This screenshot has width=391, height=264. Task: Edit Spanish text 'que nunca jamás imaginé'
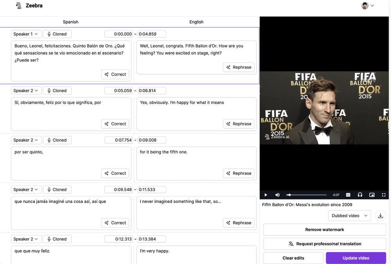(71, 213)
